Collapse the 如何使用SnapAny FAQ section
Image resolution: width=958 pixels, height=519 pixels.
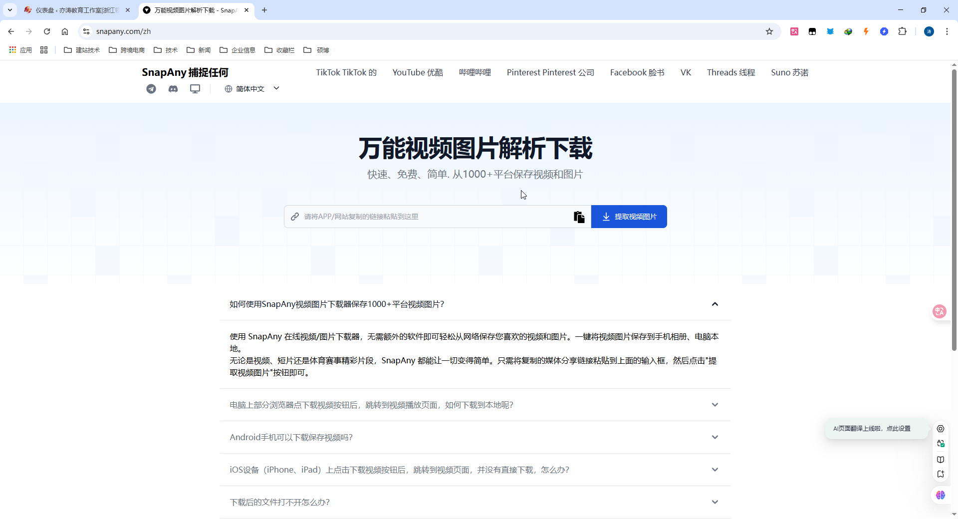(475, 304)
